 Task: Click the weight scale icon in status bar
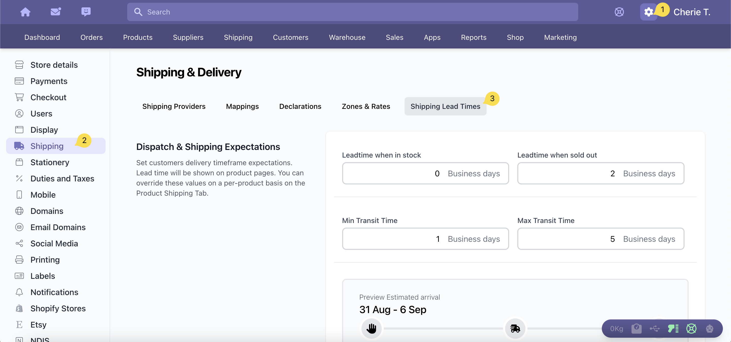[x=636, y=329]
